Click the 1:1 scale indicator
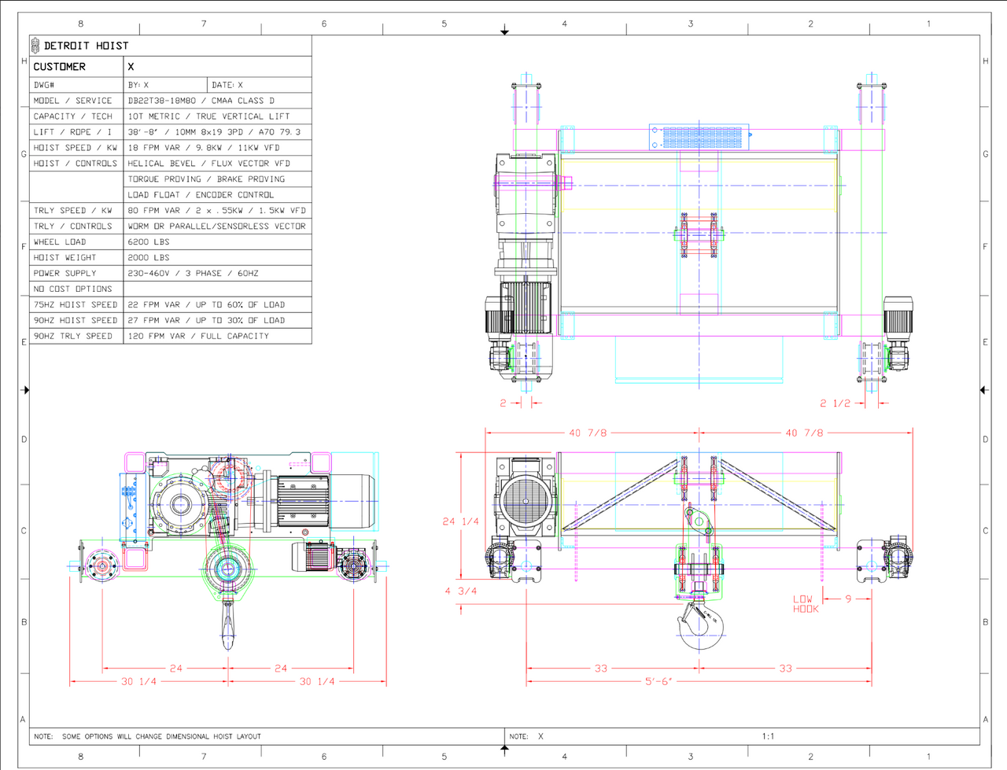Image resolution: width=1007 pixels, height=770 pixels. [768, 737]
